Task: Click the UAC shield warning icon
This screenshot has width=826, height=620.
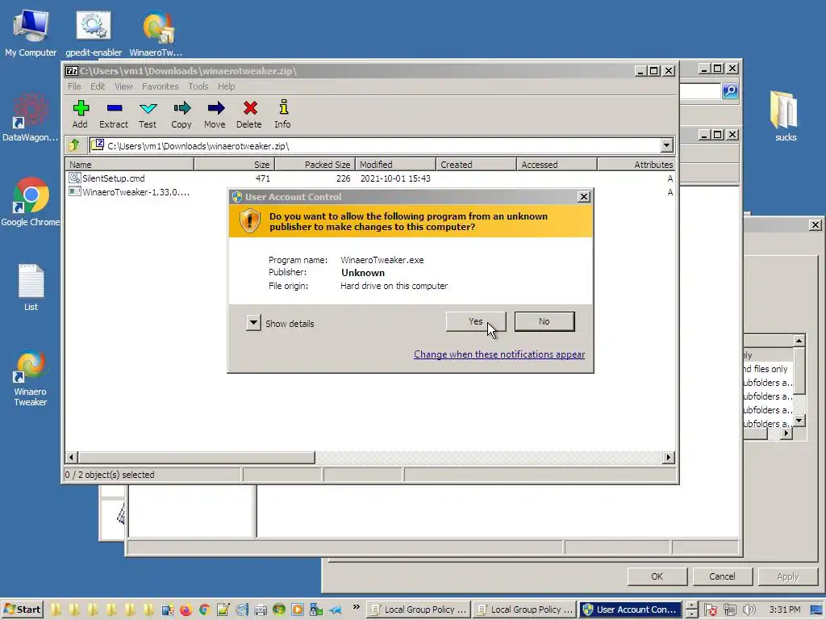Action: point(250,220)
